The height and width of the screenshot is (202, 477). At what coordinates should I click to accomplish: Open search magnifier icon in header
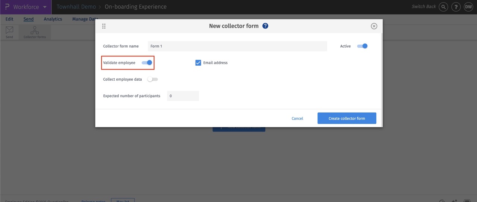click(x=443, y=7)
